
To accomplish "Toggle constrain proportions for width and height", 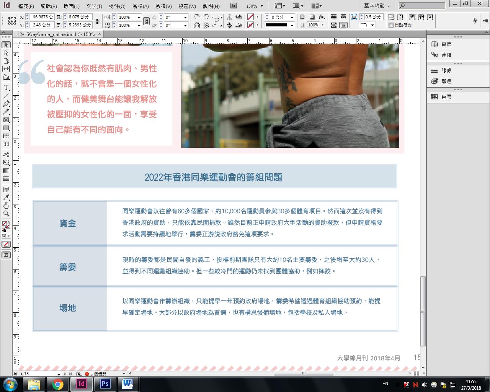I will coord(97,21).
